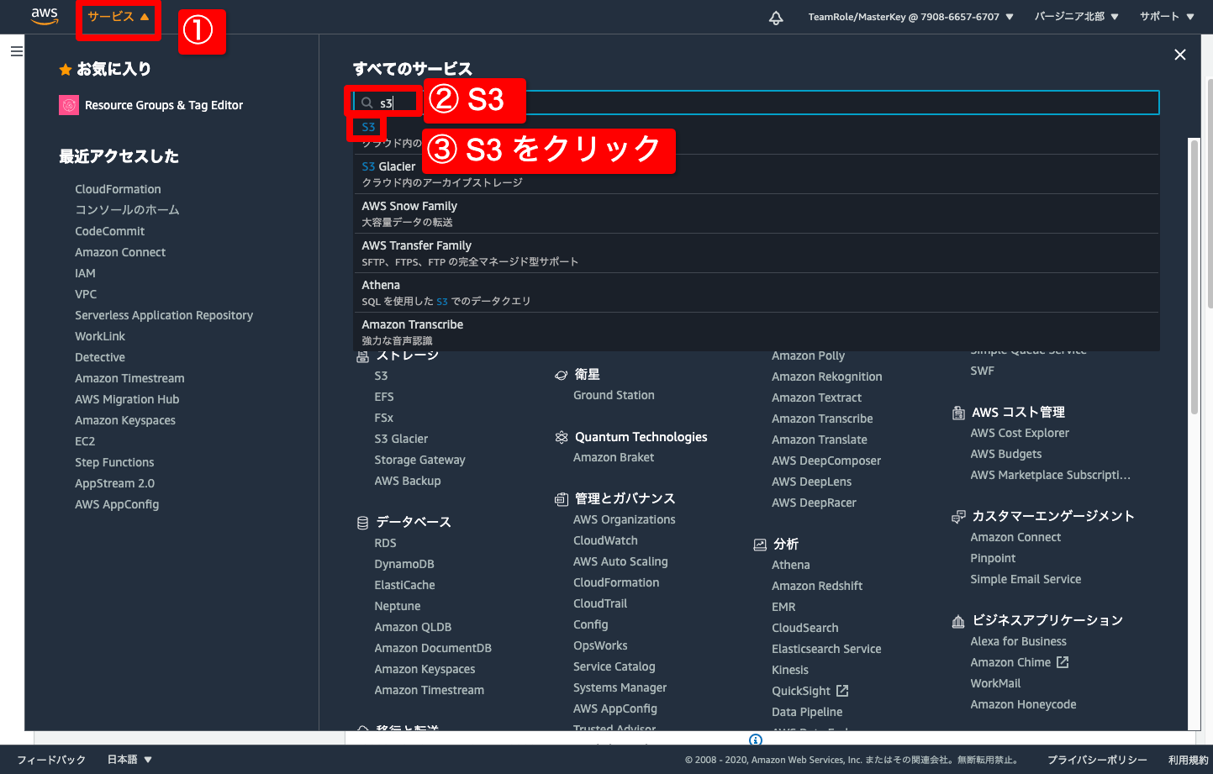The width and height of the screenshot is (1213, 774).
Task: Select the S3 search suggestion
Action: click(757, 134)
